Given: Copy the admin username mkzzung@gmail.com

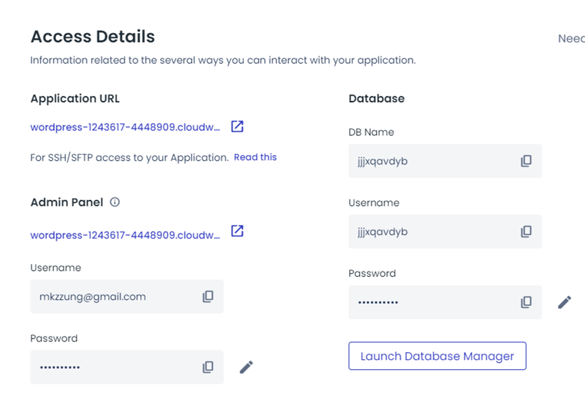Looking at the screenshot, I should 208,297.
